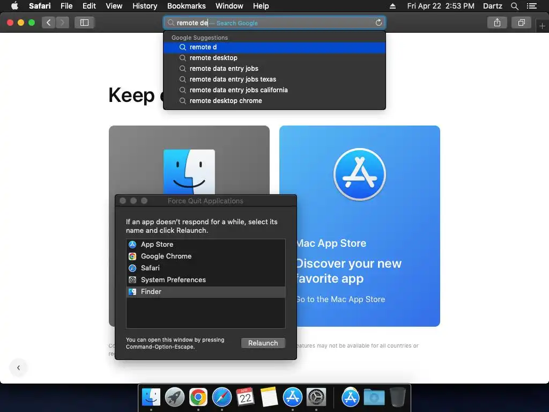549x412 pixels.
Task: Follow 'Go to the Mac App Store' link
Action: point(340,299)
